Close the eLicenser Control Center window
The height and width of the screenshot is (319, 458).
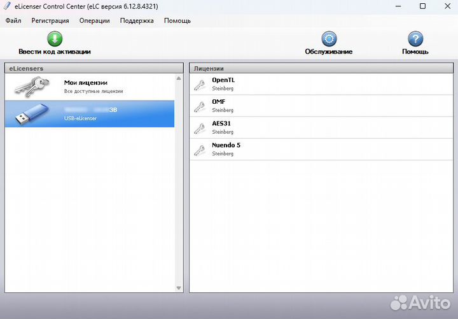(x=447, y=6)
